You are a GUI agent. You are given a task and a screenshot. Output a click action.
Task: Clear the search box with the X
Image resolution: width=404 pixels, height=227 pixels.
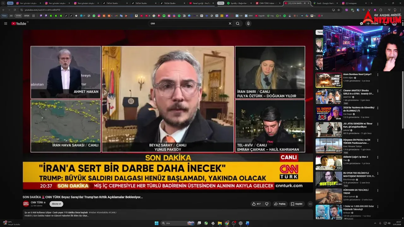pyautogui.click(x=230, y=23)
